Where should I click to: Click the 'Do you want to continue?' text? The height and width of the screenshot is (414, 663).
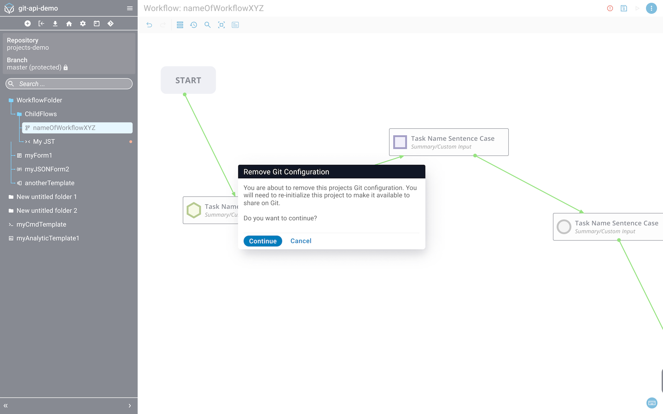[x=280, y=218]
